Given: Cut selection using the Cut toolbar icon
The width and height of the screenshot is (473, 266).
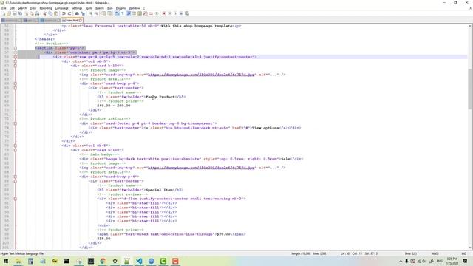Looking at the screenshot, I should coord(44,13).
